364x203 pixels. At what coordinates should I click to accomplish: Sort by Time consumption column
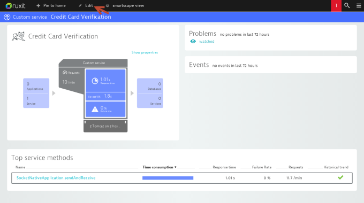(x=160, y=167)
